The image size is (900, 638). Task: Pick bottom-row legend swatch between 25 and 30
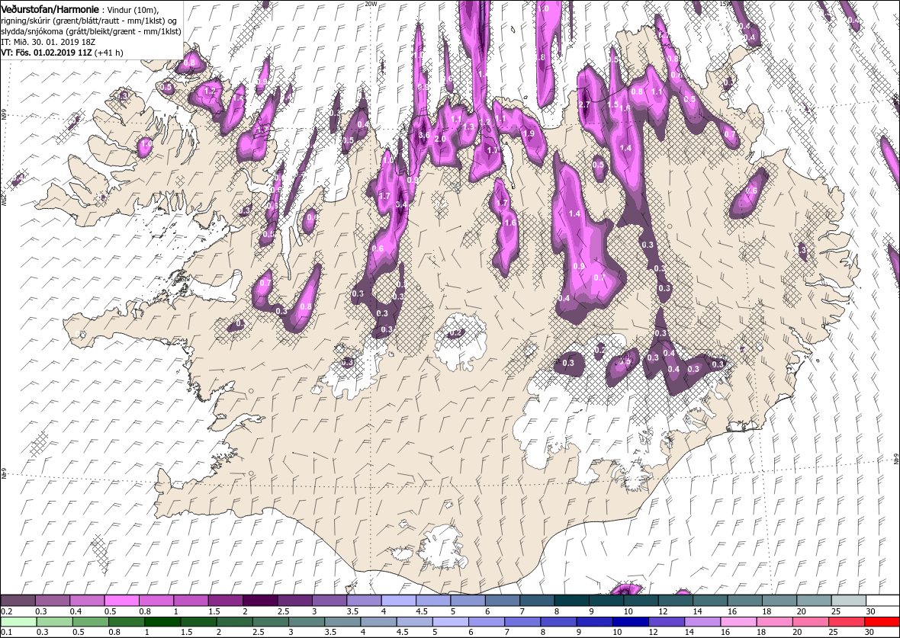846,622
